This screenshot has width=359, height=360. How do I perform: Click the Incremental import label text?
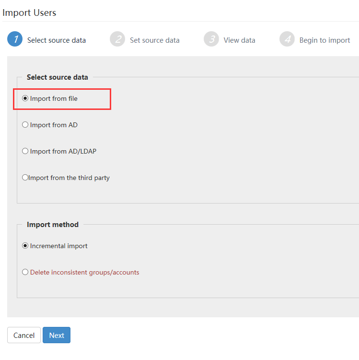[58, 246]
